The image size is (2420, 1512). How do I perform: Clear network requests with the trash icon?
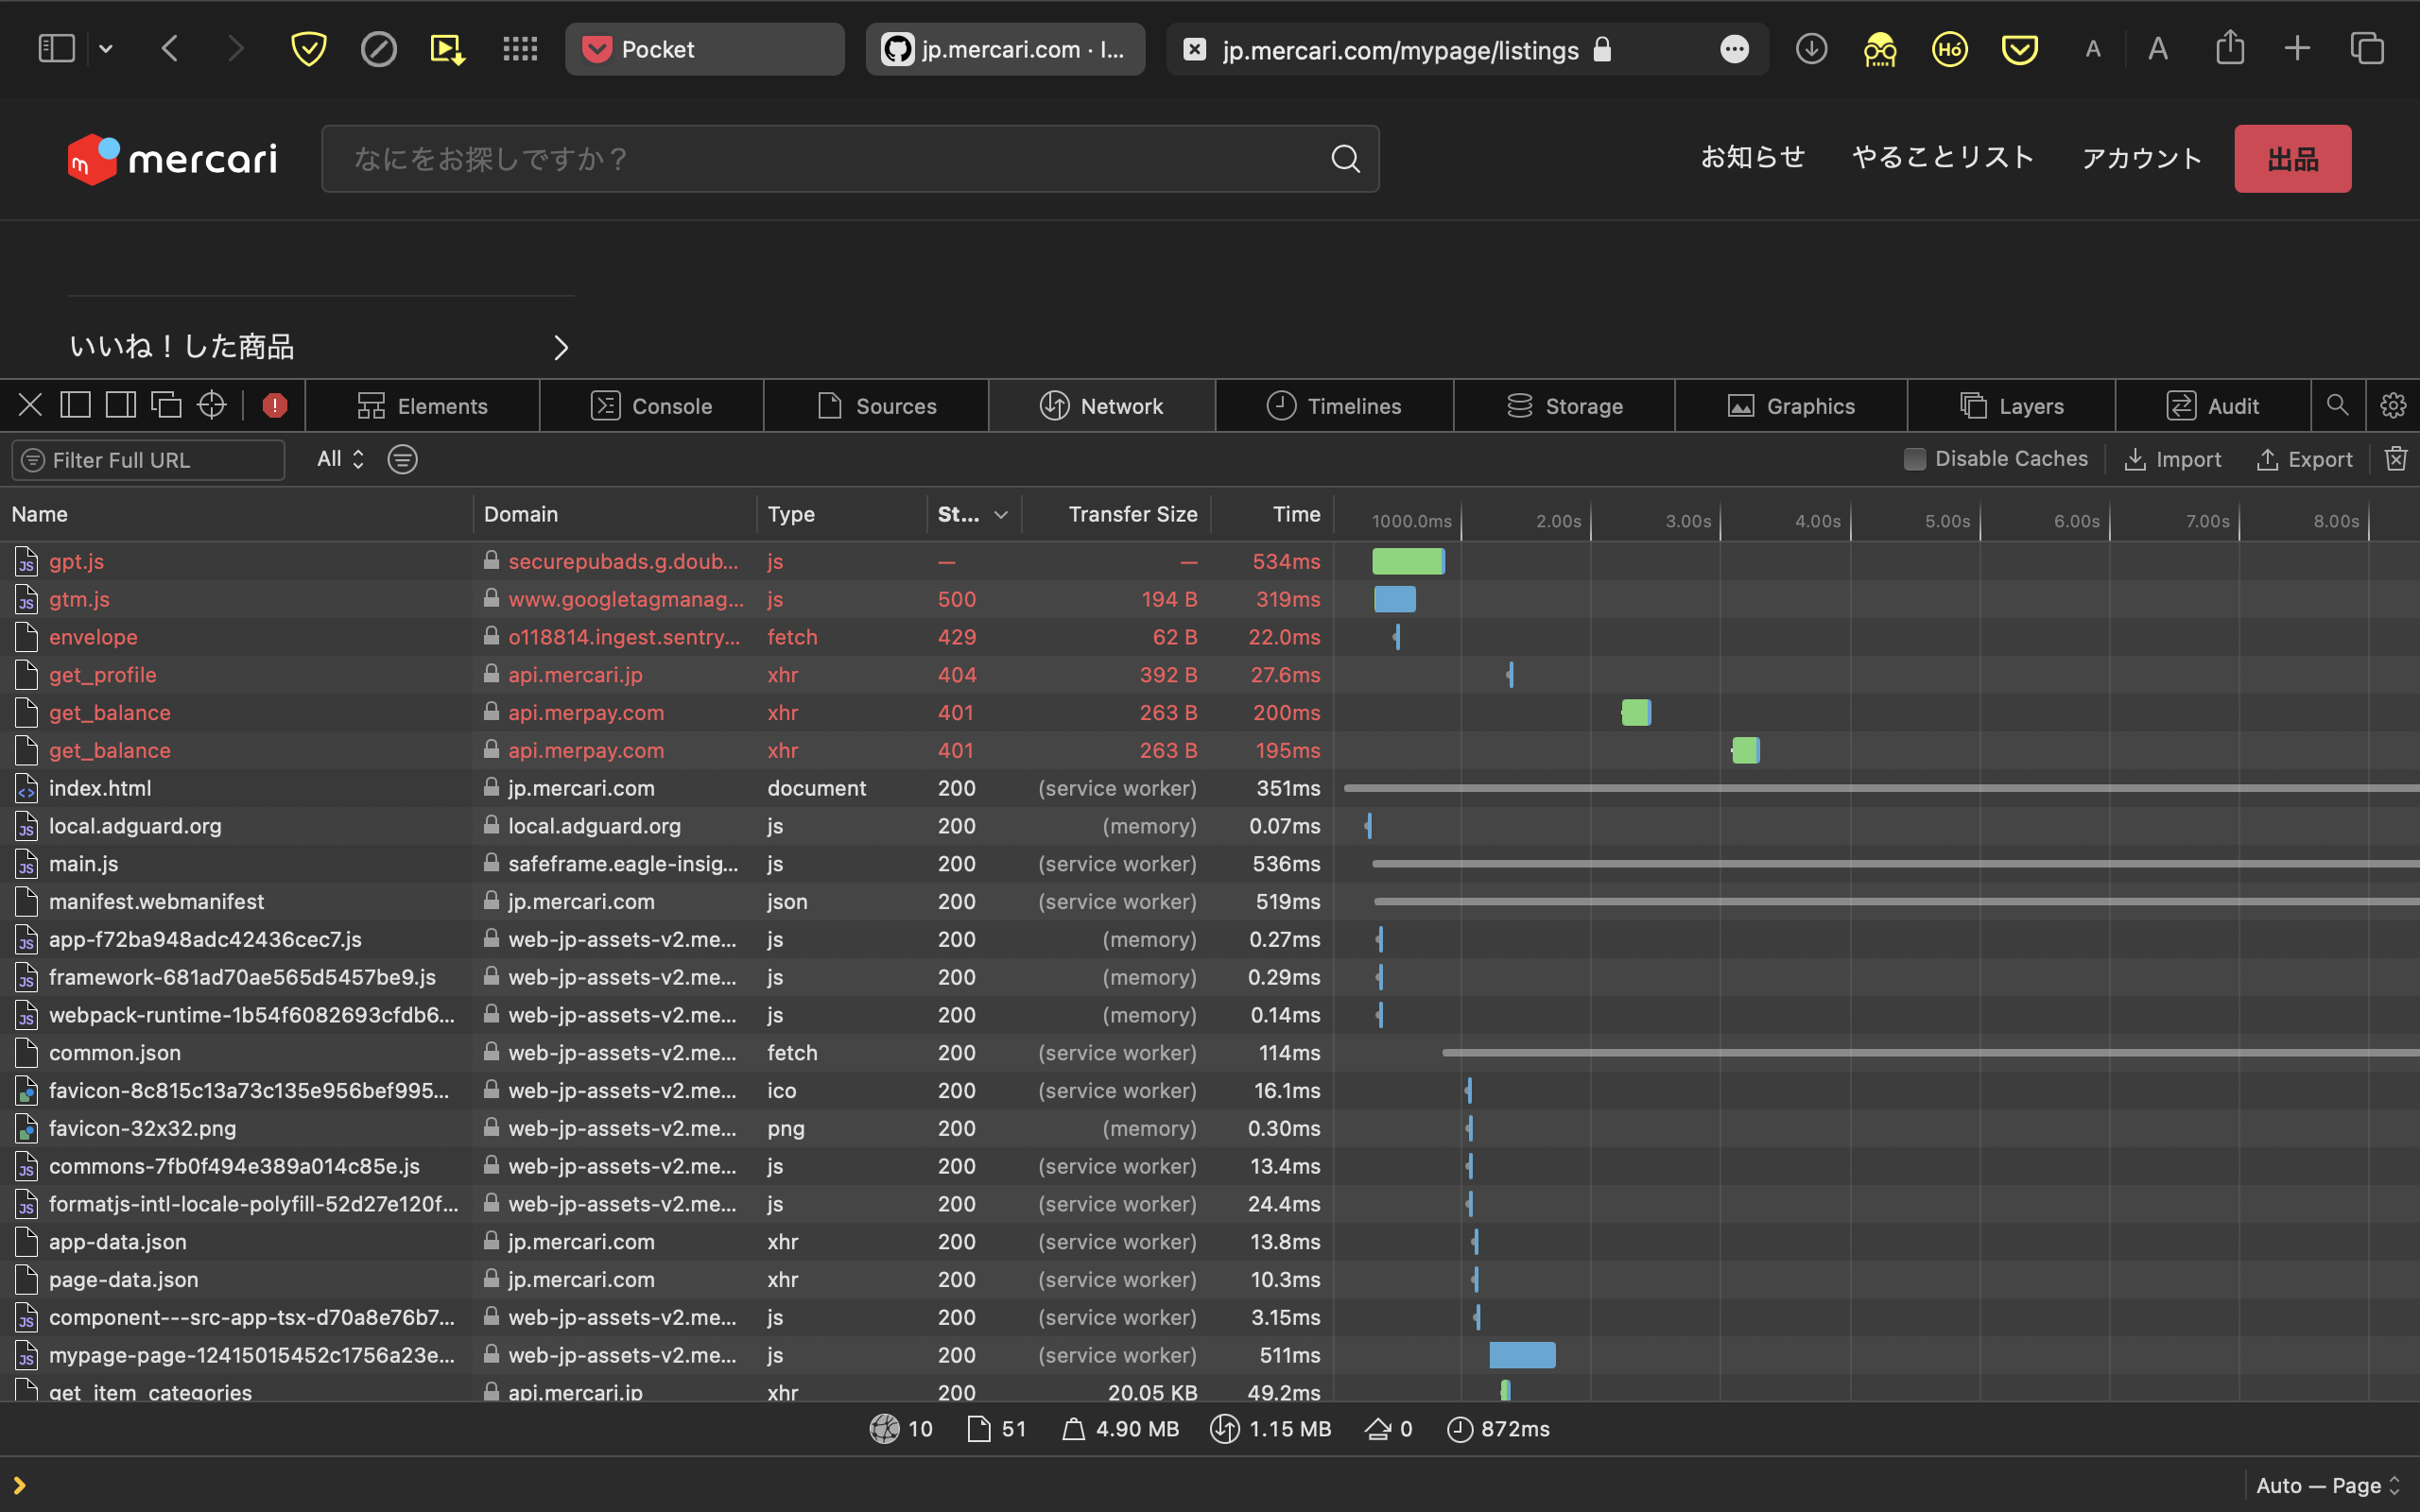pyautogui.click(x=2397, y=459)
